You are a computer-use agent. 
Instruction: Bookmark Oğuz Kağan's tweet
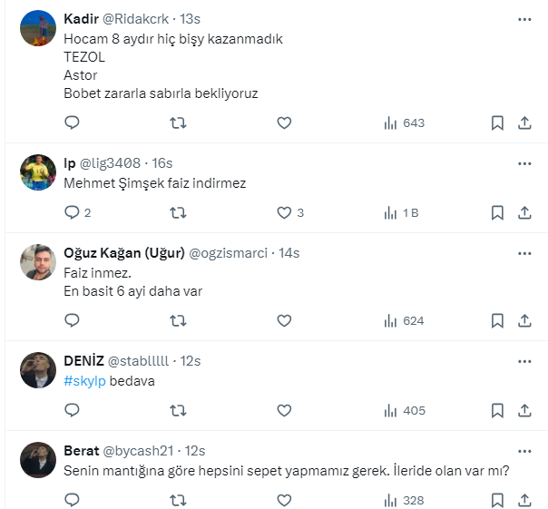pyautogui.click(x=497, y=320)
